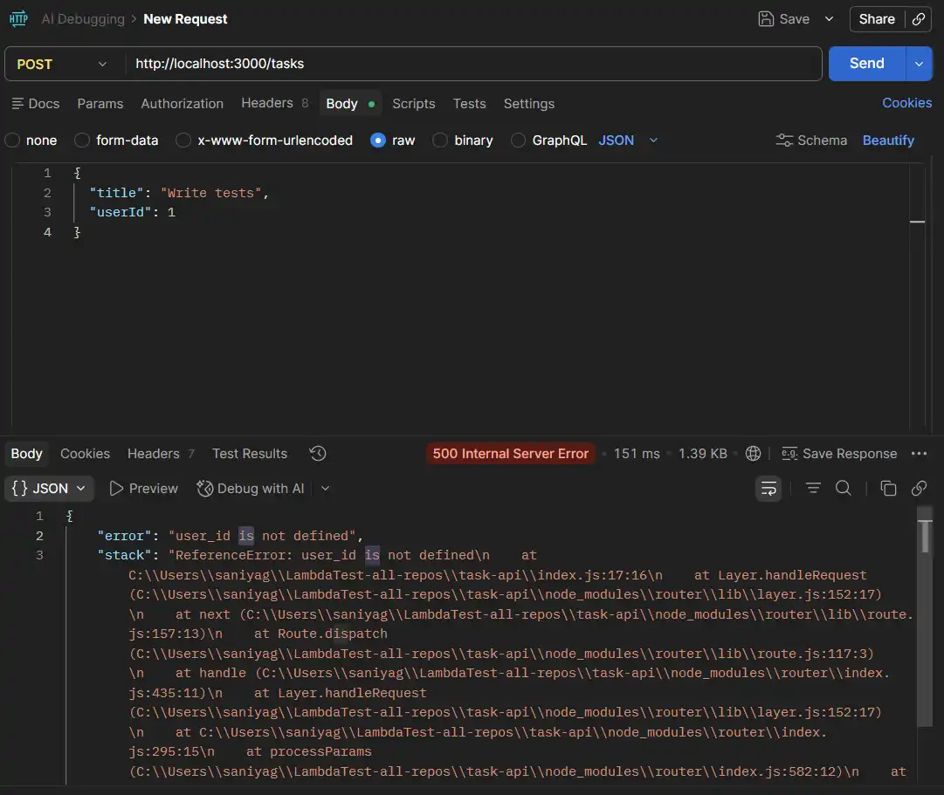Select the GraphQL radio option
Screen dimensions: 944x795
point(519,140)
